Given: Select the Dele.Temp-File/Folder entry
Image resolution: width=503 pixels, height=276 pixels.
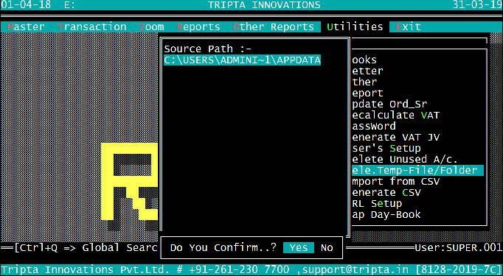Looking at the screenshot, I should click(417, 170).
